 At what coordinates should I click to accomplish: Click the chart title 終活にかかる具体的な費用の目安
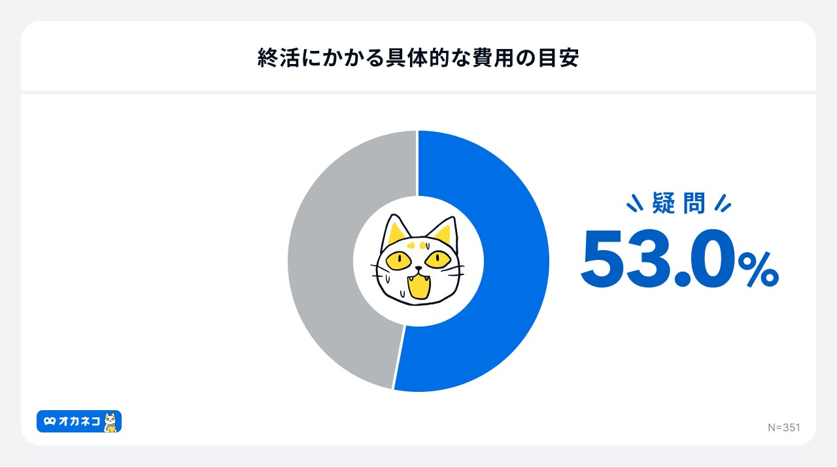pyautogui.click(x=418, y=59)
